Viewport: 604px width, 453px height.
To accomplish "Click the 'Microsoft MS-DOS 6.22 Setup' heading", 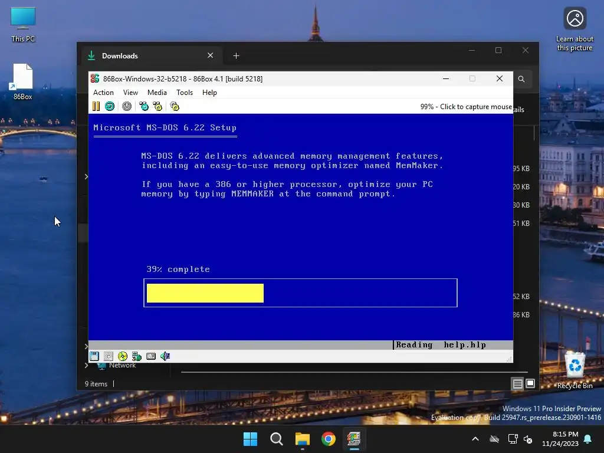I will click(165, 127).
